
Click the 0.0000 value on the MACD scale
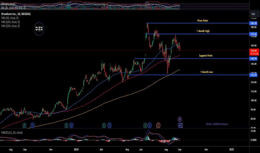click(254, 140)
